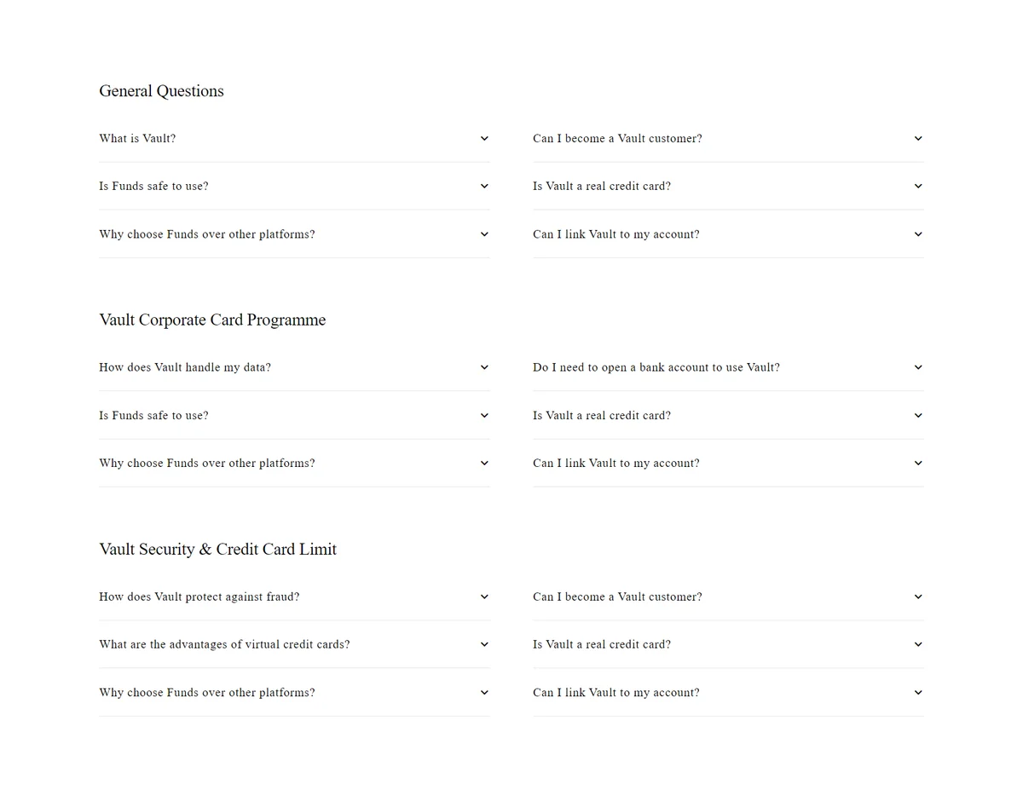Viewport: 1023px width, 795px height.
Task: Click chevron for "Is Vault a real credit card?" in General Questions
Action: [x=918, y=186]
